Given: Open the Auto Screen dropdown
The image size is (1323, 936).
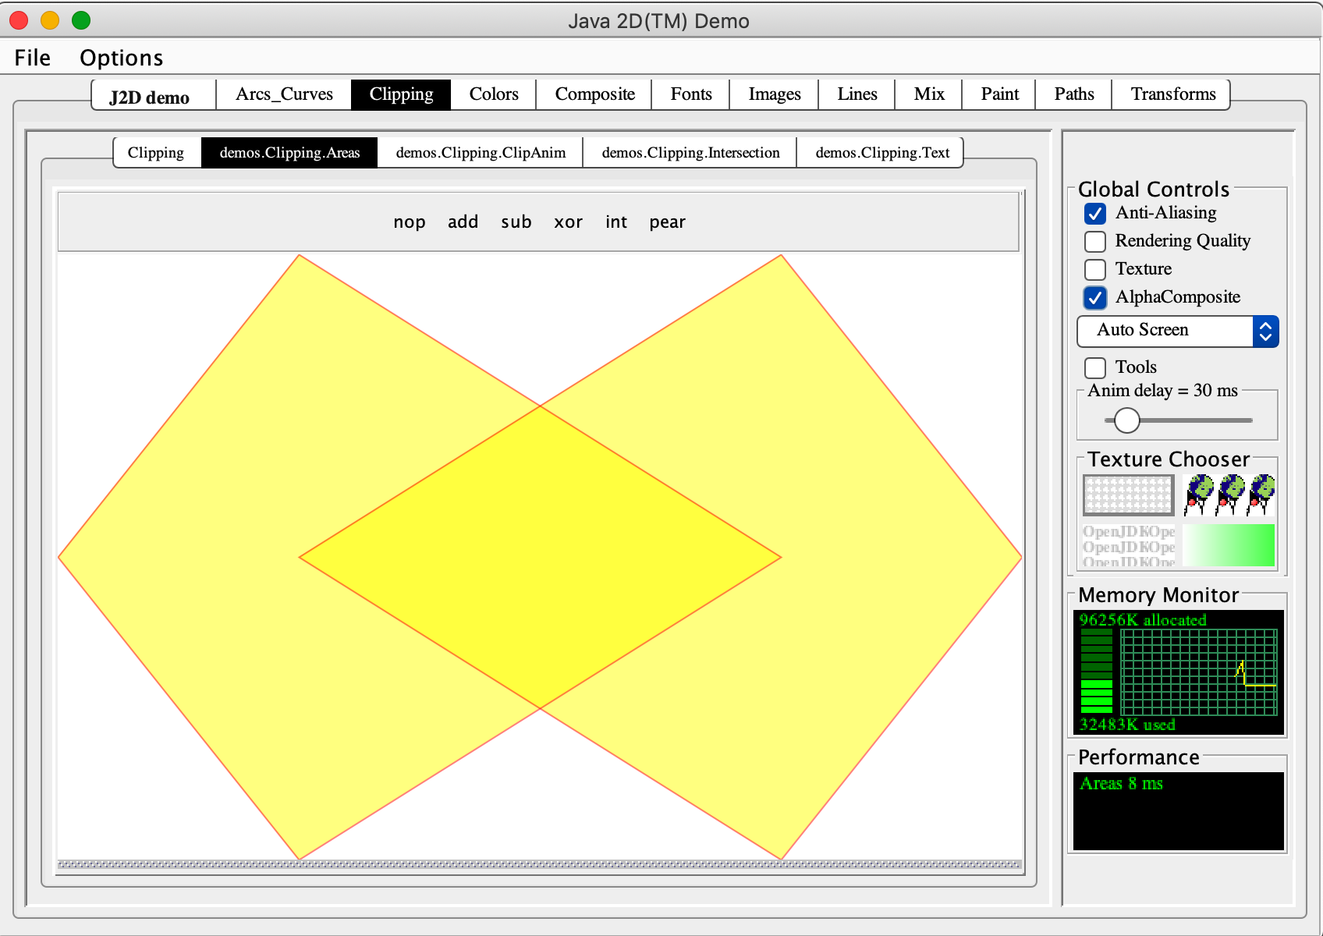Looking at the screenshot, I should coord(1177,331).
